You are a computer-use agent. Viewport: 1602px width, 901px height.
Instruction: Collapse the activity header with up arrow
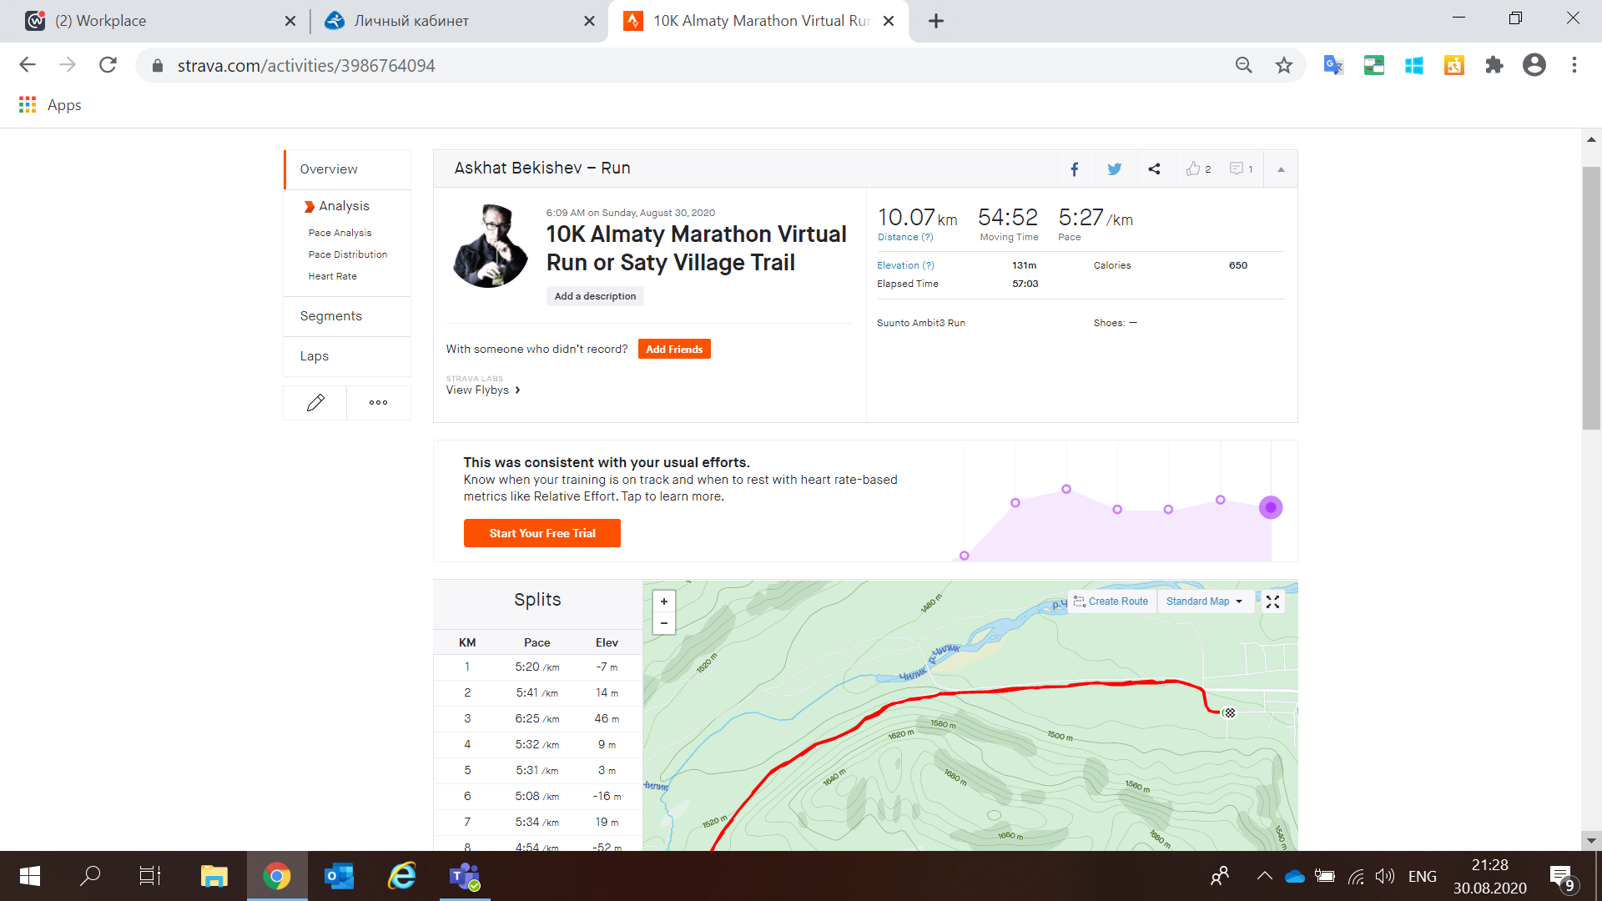tap(1281, 169)
